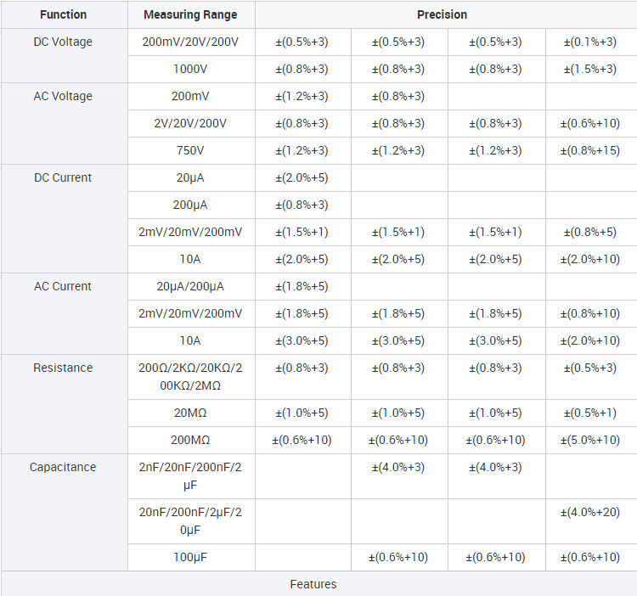Click the 200MΩ measuring range cell

(190, 440)
